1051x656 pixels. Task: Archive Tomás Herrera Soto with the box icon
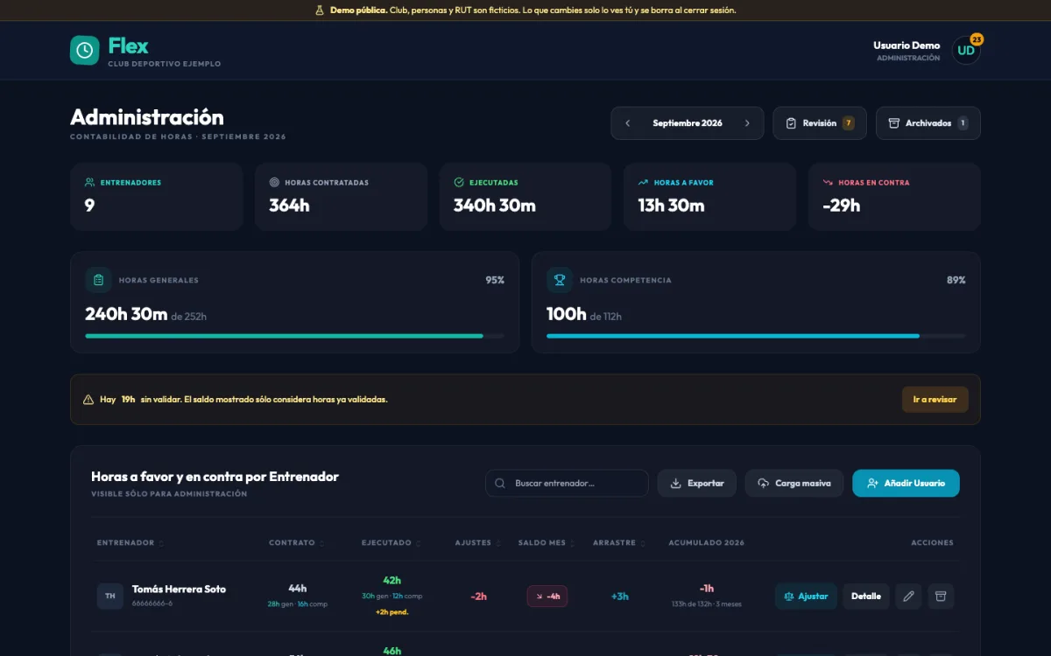tap(941, 597)
